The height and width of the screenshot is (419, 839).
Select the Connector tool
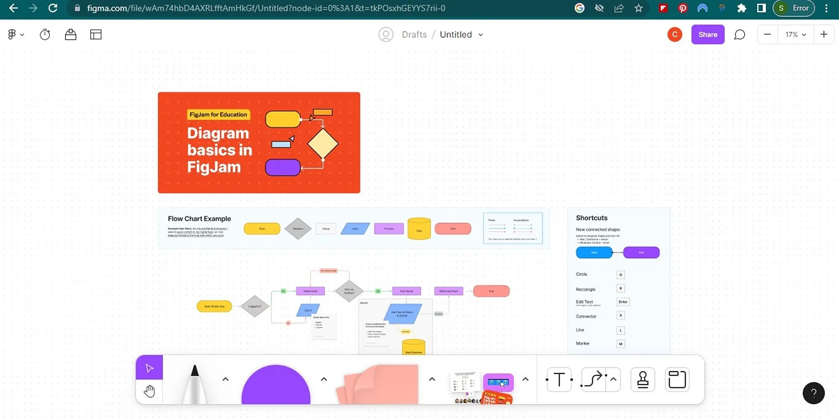point(593,380)
